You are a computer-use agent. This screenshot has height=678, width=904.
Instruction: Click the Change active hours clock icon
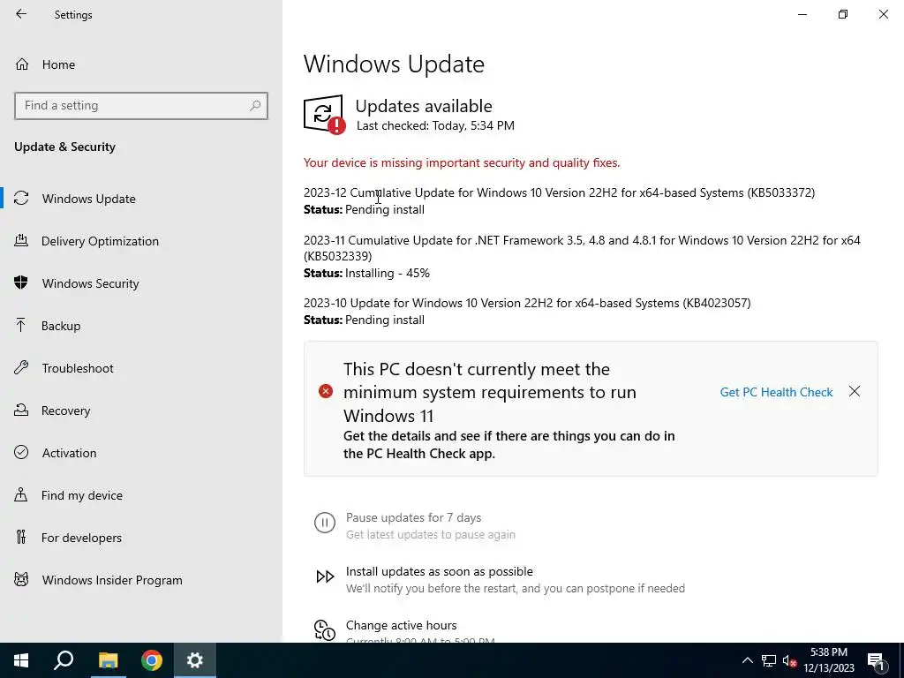pyautogui.click(x=325, y=629)
